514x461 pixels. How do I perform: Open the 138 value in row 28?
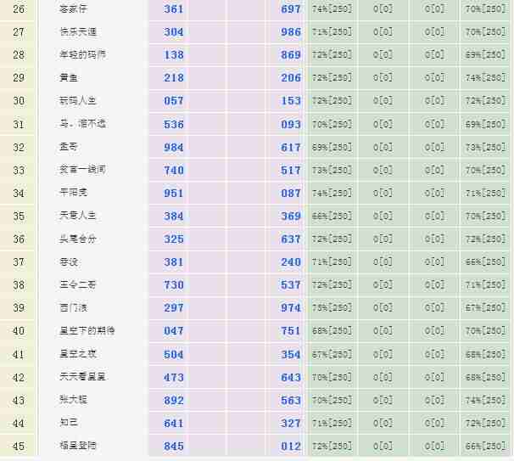(174, 55)
